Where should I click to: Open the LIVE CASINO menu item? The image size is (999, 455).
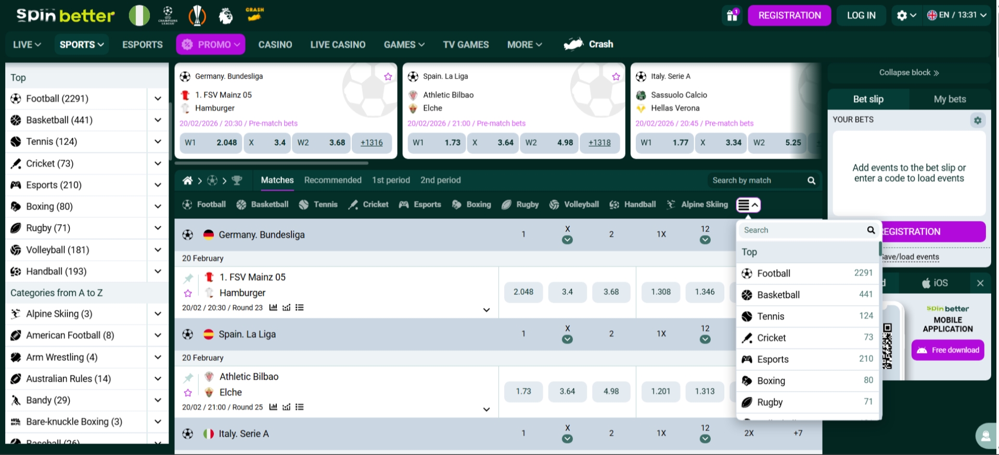338,45
